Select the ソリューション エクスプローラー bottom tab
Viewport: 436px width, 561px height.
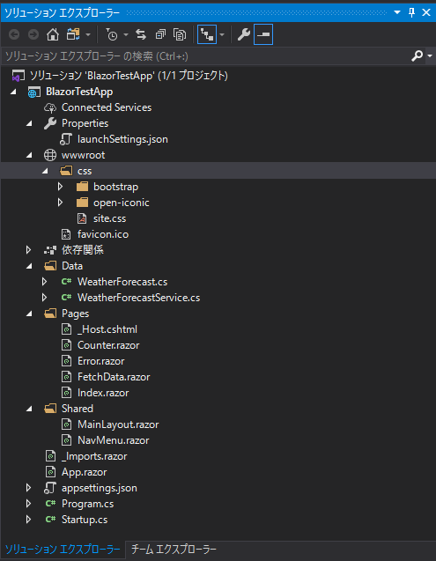pos(63,550)
